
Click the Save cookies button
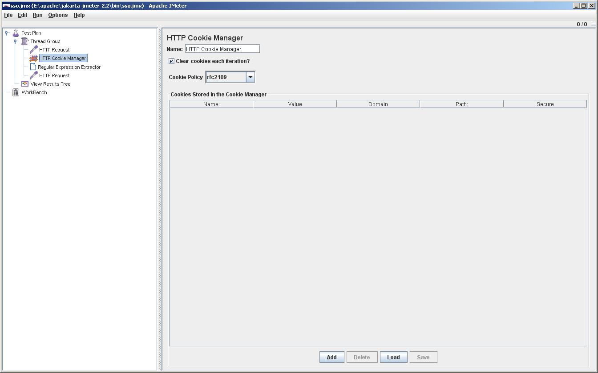pyautogui.click(x=423, y=357)
